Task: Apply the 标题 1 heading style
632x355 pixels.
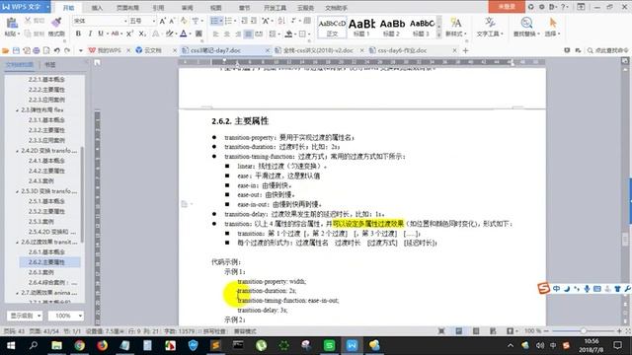Action: coord(361,28)
